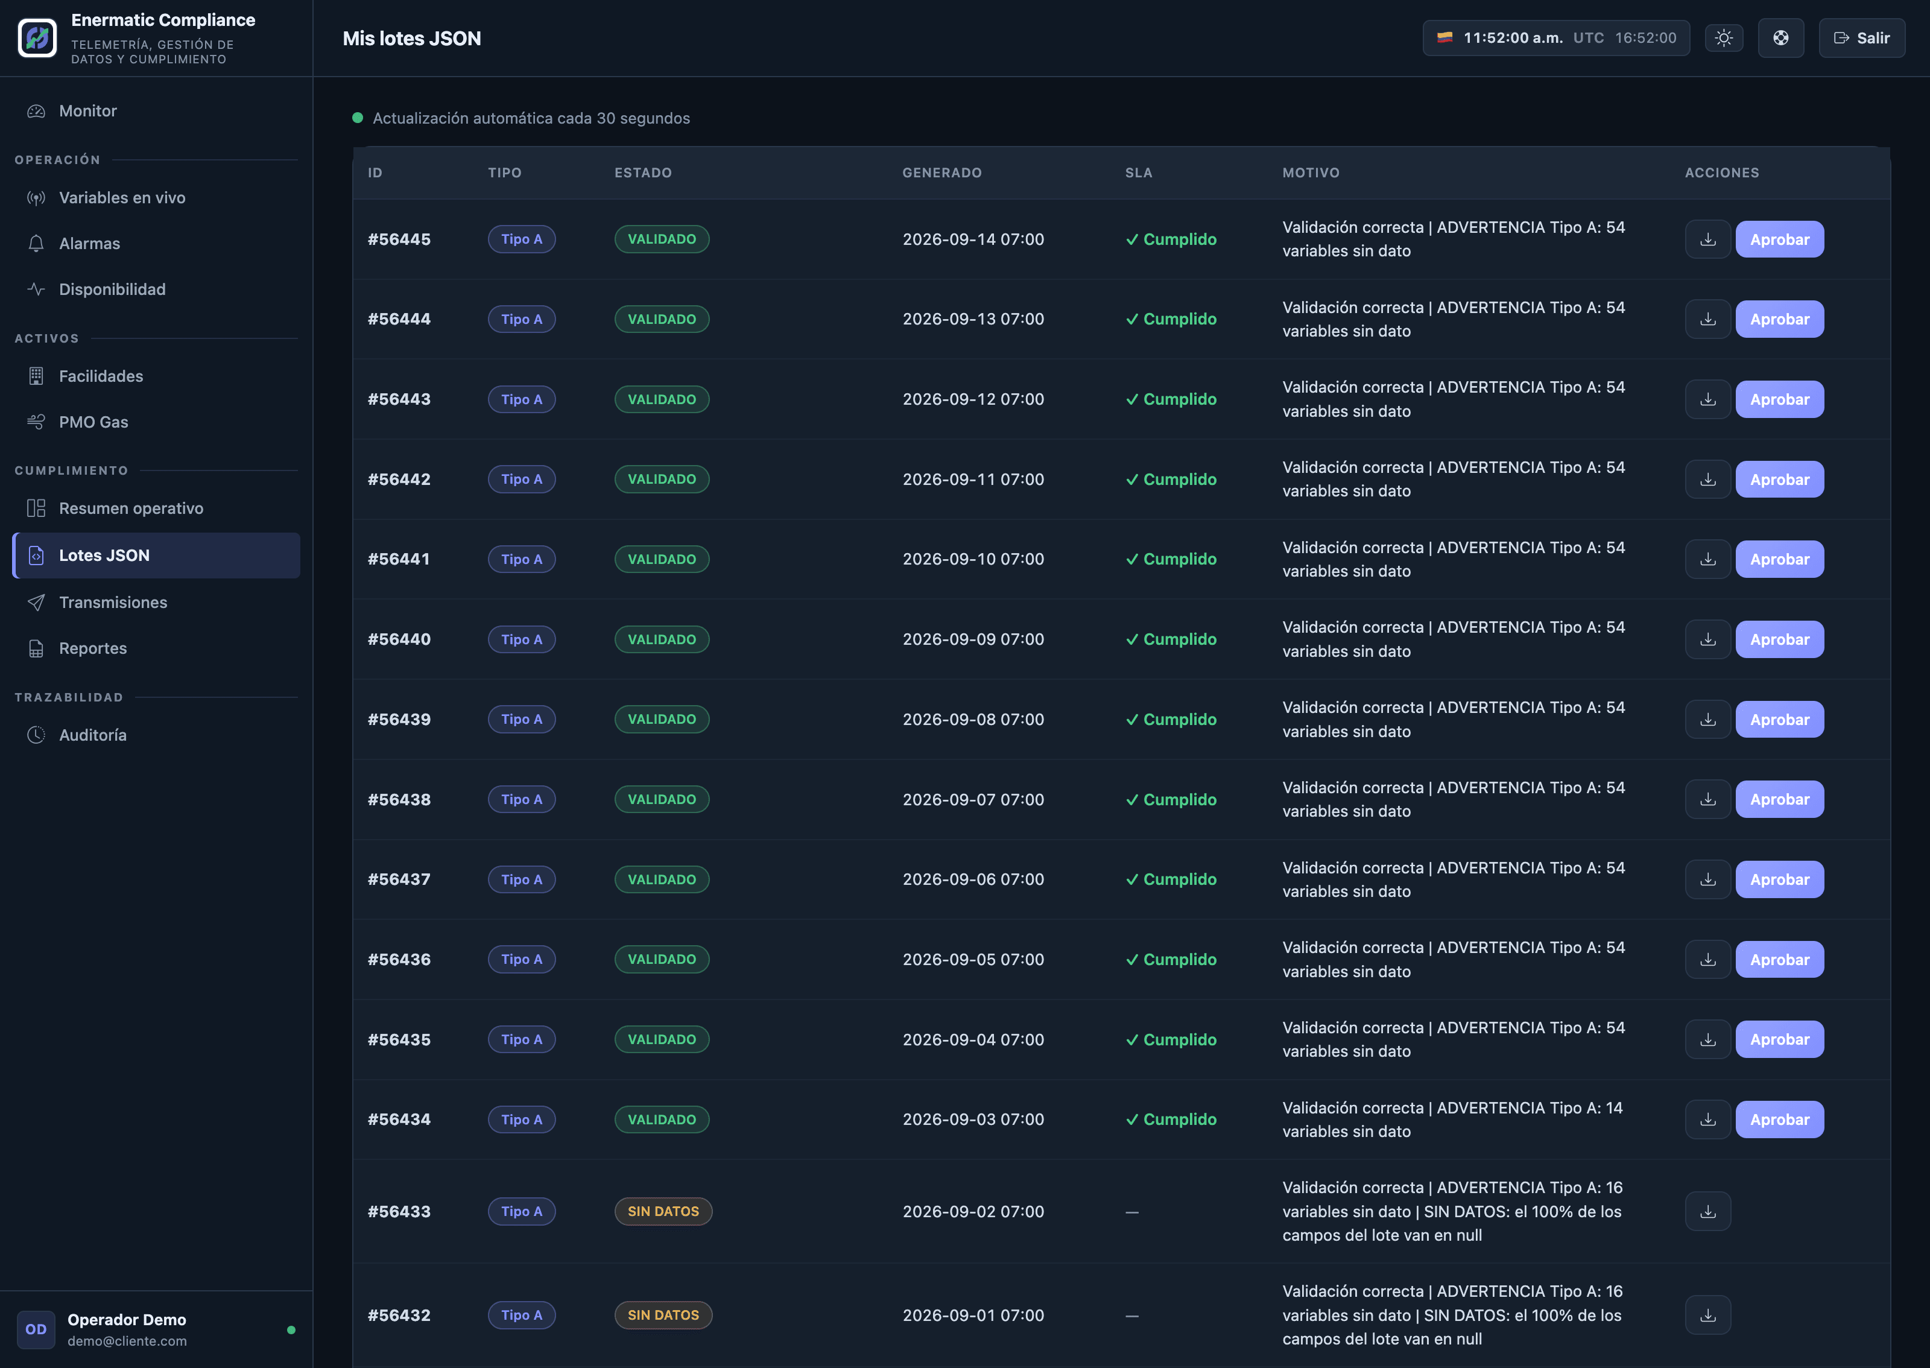Viewport: 1930px width, 1368px height.
Task: Download batch #56442 JSON file
Action: [x=1707, y=480]
